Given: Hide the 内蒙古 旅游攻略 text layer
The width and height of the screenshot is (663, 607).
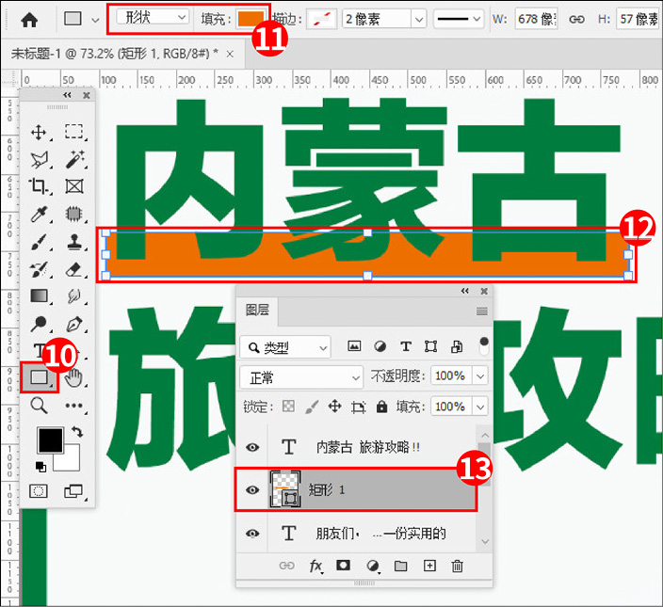Looking at the screenshot, I should [x=252, y=448].
